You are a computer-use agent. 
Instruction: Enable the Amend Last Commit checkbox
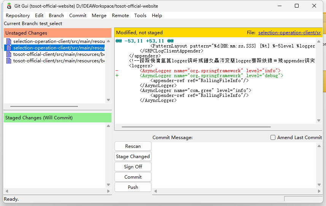[273, 138]
